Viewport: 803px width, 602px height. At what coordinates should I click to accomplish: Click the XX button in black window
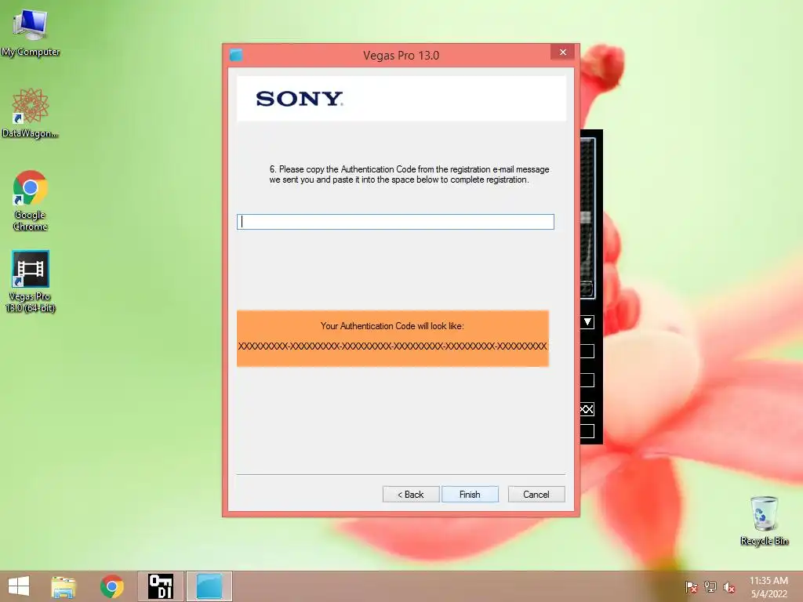tap(587, 409)
